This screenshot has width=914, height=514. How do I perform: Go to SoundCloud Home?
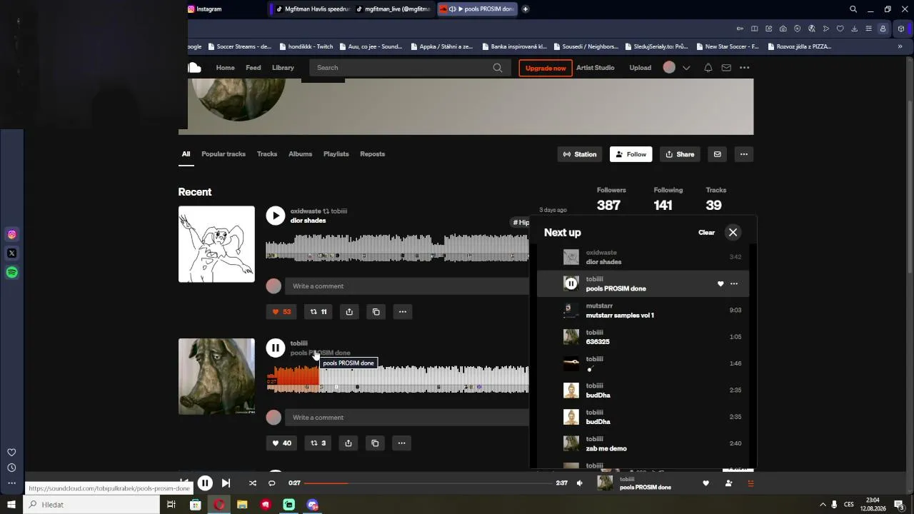click(226, 68)
